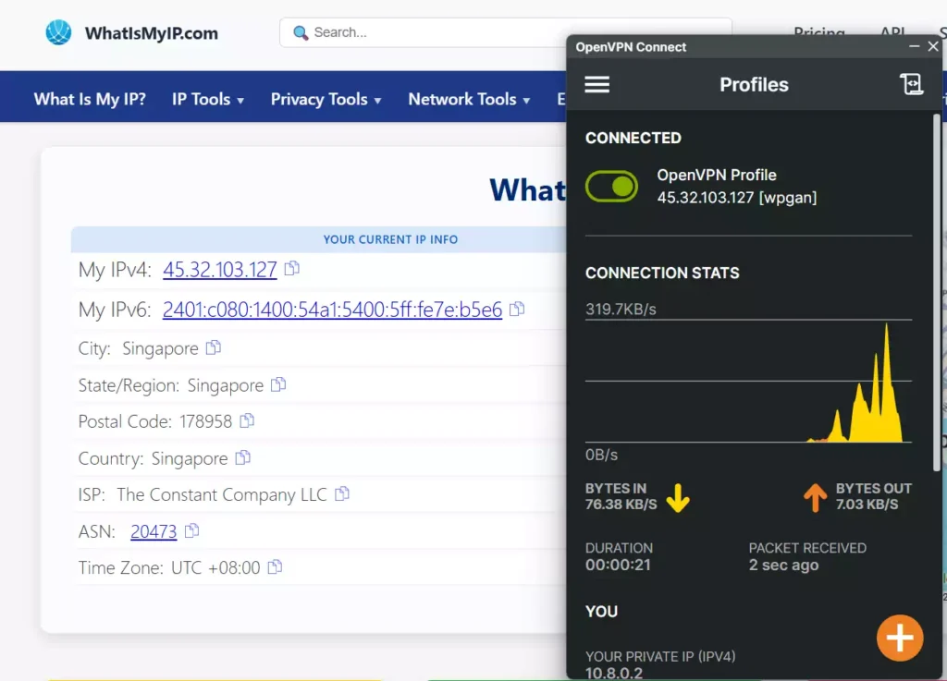This screenshot has height=681, width=947.
Task: Open the OpenVPN Connect hamburger menu
Action: pyautogui.click(x=596, y=84)
